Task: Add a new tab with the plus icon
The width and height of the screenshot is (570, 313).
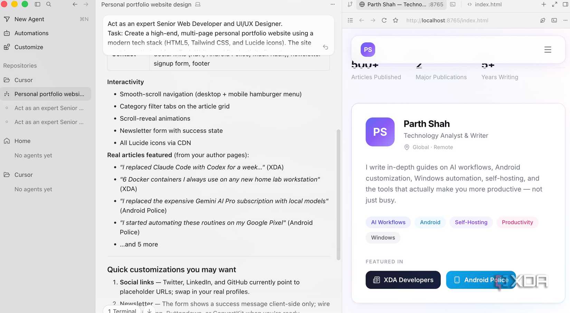Action: click(544, 4)
